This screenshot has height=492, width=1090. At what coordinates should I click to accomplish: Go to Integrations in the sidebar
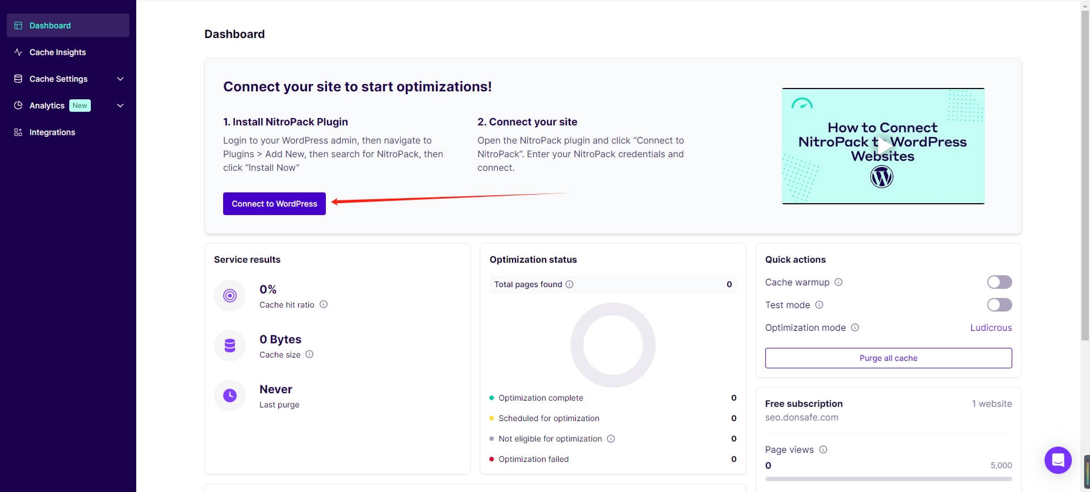52,132
